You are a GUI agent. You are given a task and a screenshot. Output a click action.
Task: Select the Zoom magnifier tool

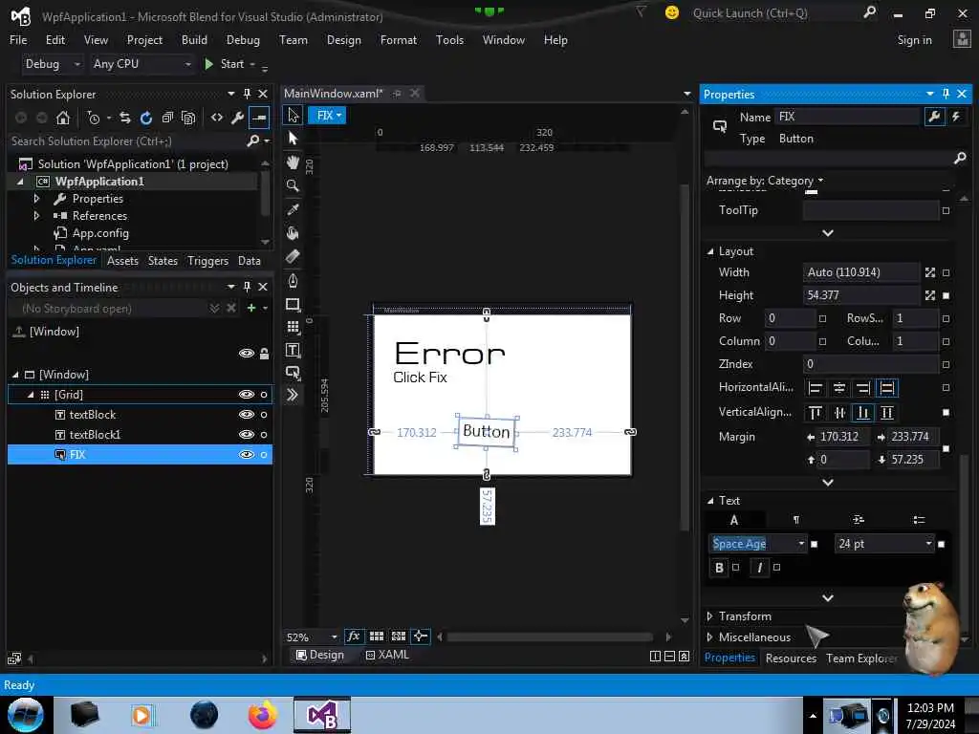293,186
